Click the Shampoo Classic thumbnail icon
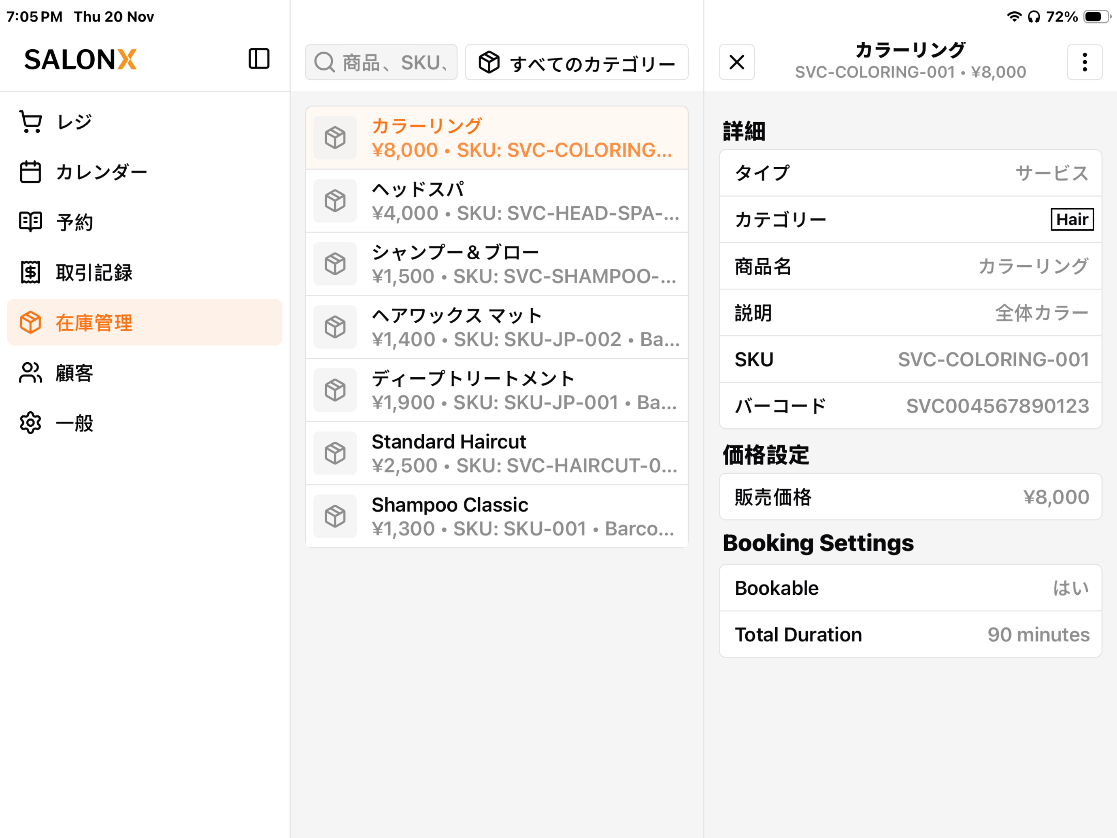The image size is (1117, 838). point(335,516)
